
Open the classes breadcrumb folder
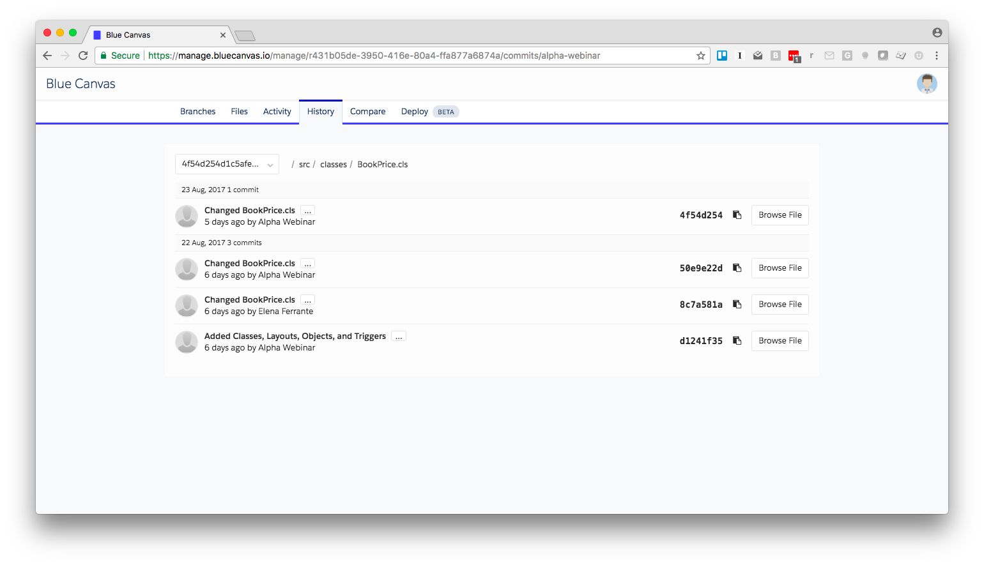334,165
